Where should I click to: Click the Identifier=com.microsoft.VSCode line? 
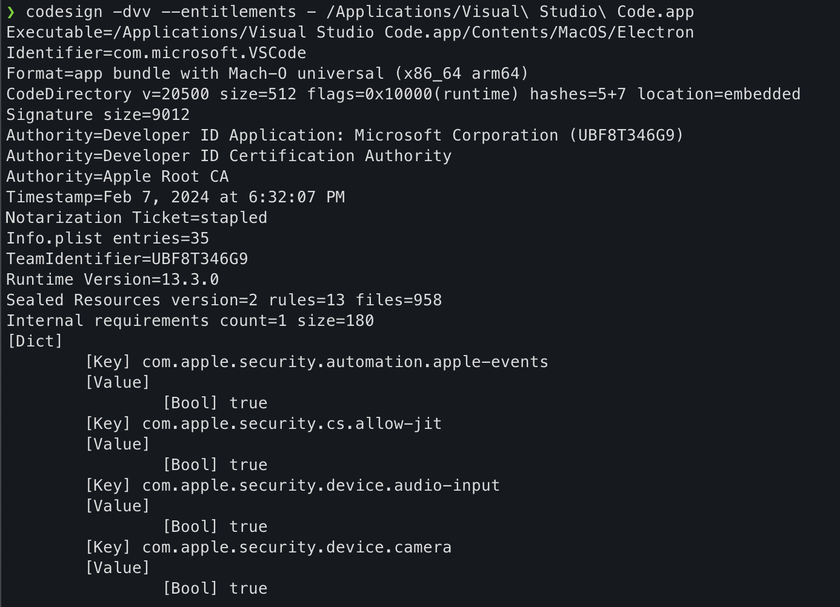tap(156, 53)
